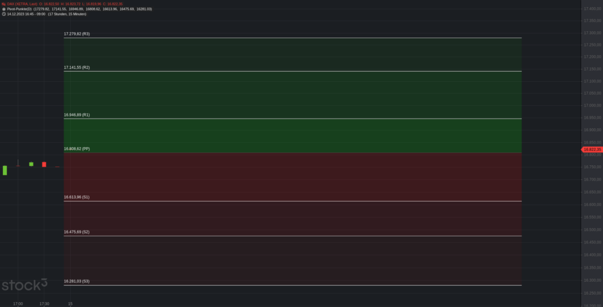Click the candlestick icon beside DAX title
The height and width of the screenshot is (307, 603).
coord(4,4)
